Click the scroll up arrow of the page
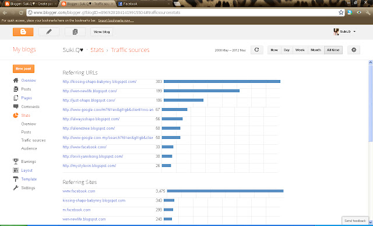This screenshot has height=226, width=373. point(371,62)
